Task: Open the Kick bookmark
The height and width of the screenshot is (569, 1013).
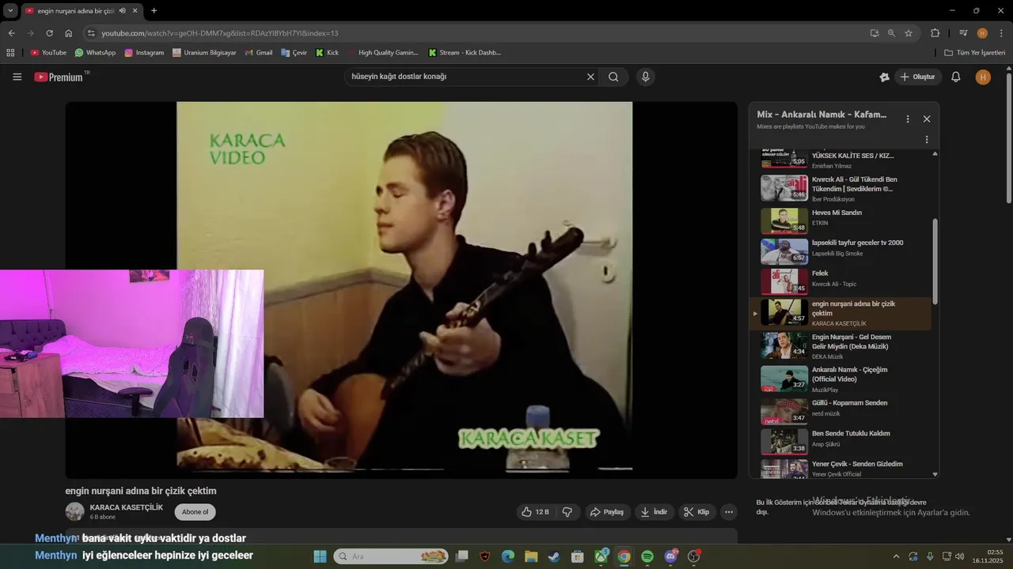Action: click(327, 53)
